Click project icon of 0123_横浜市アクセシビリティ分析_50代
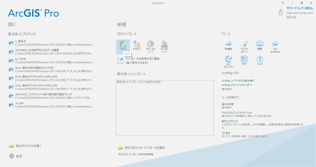Image resolution: width=316 pixels, height=167 pixels. (11, 78)
